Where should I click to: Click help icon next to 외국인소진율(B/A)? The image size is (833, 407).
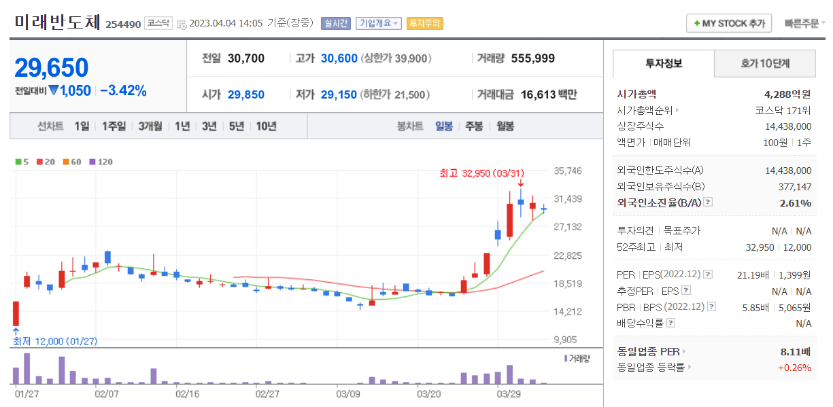(707, 202)
